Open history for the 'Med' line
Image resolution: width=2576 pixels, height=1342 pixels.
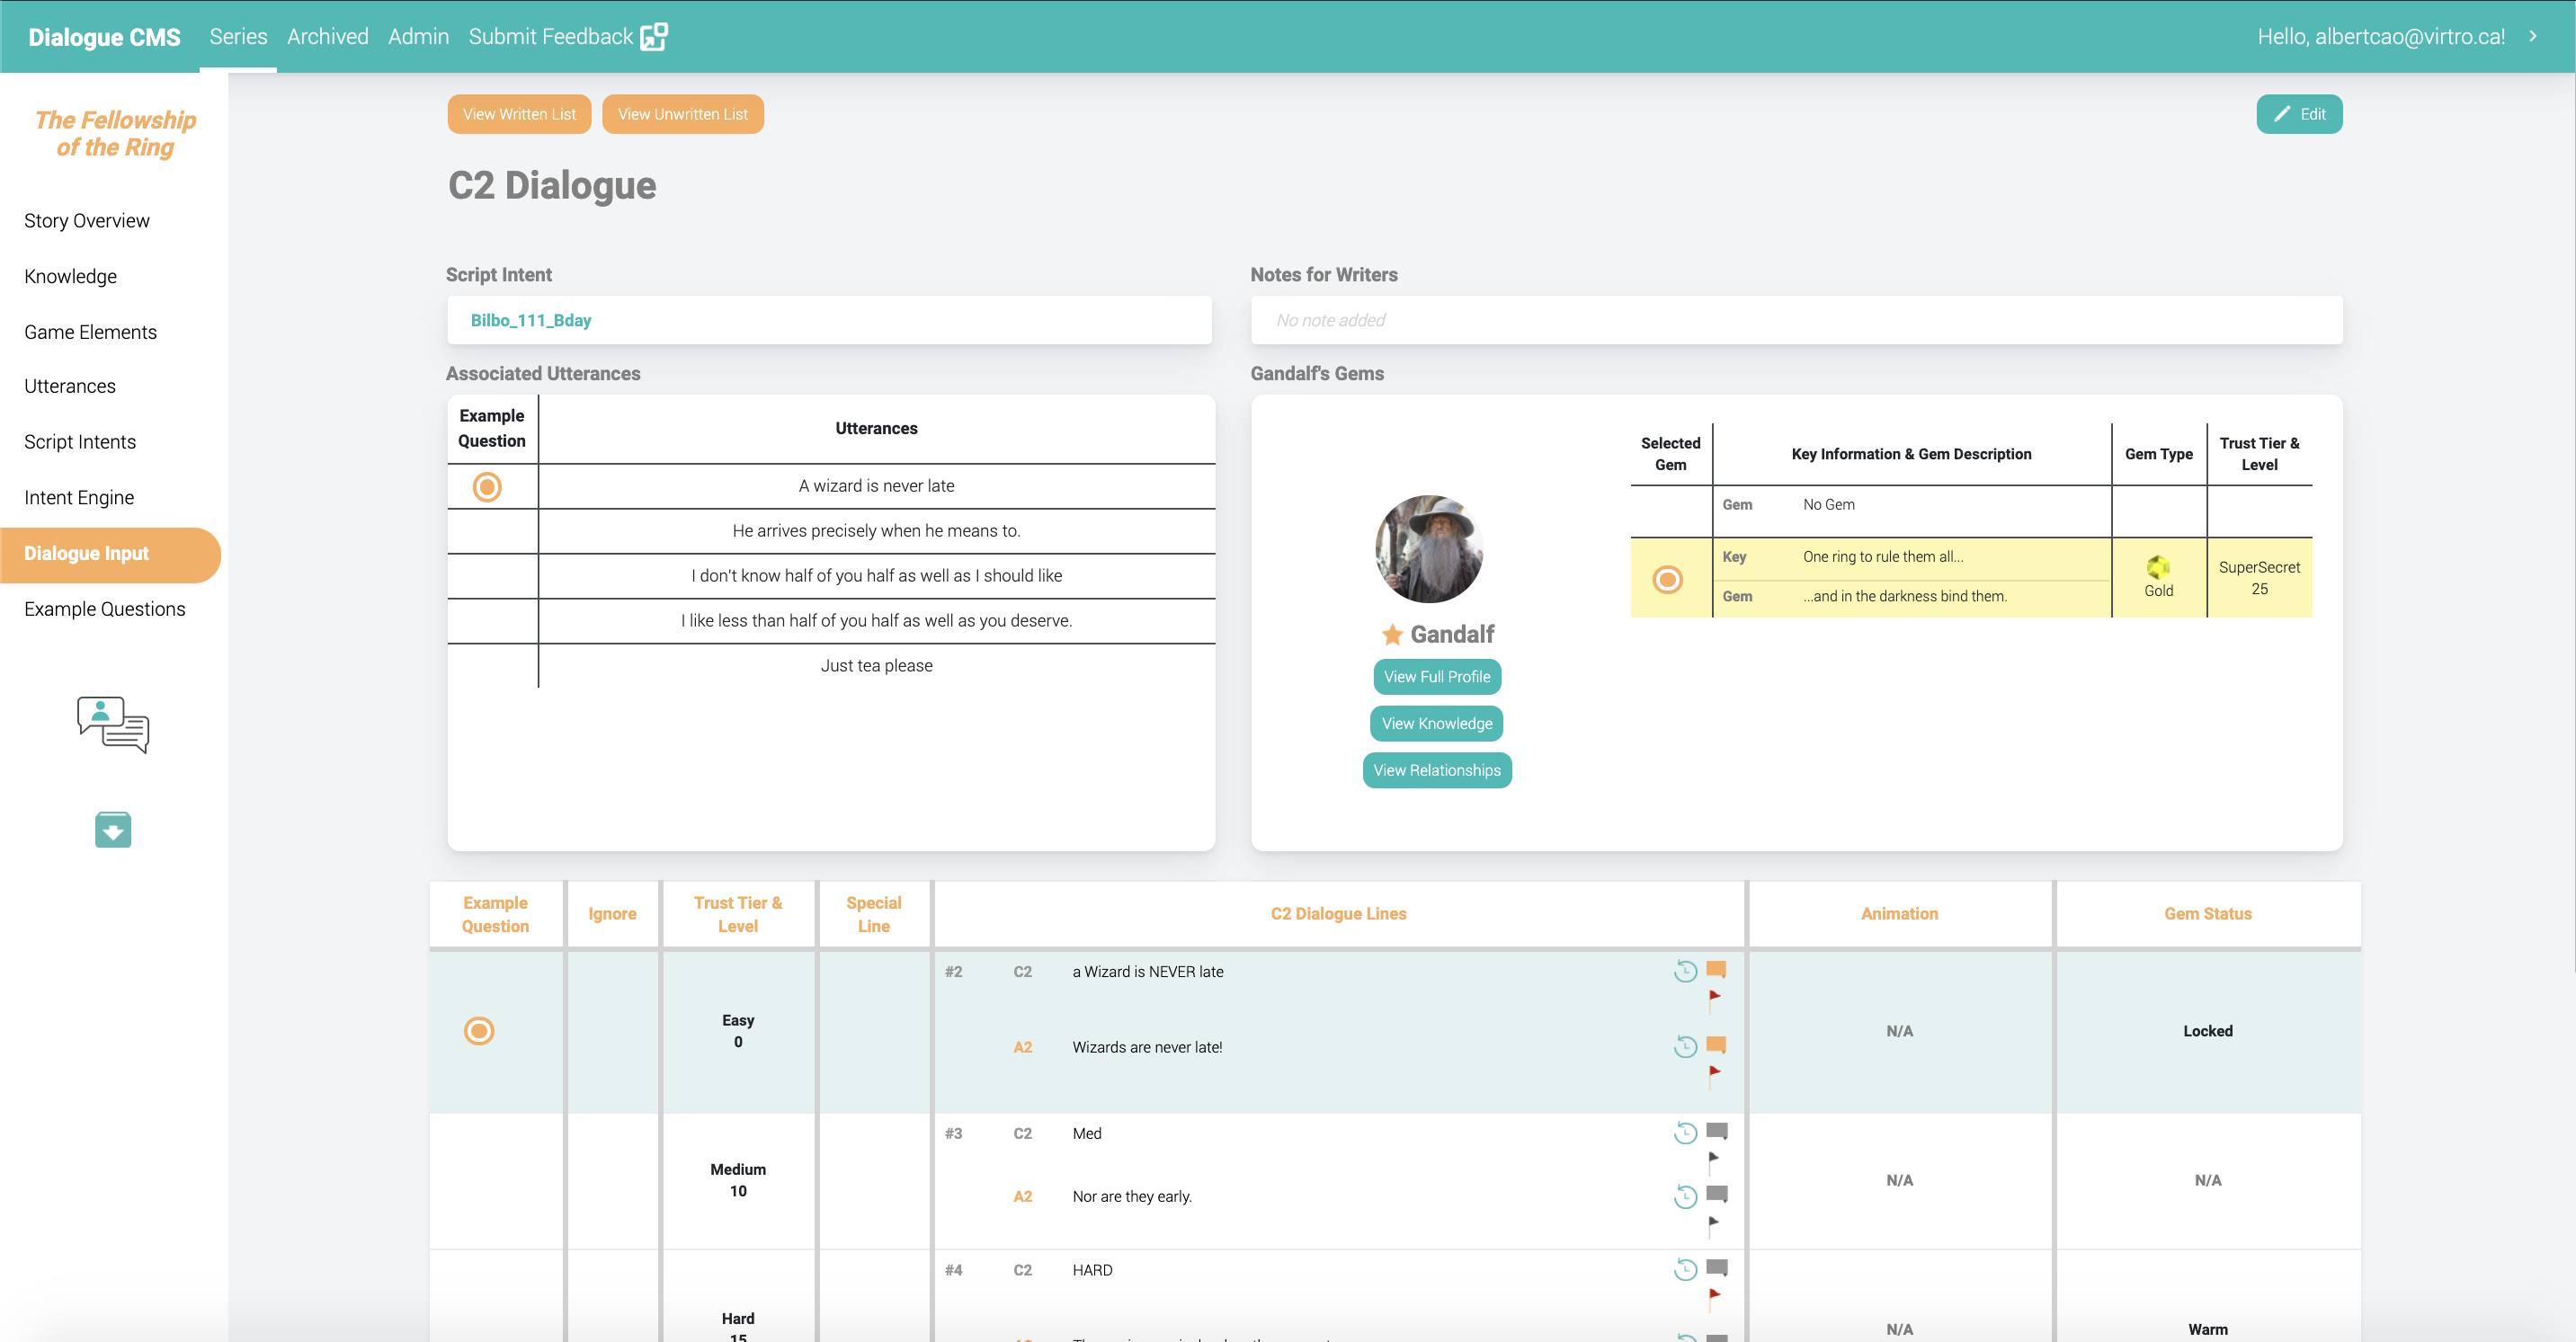[1685, 1133]
